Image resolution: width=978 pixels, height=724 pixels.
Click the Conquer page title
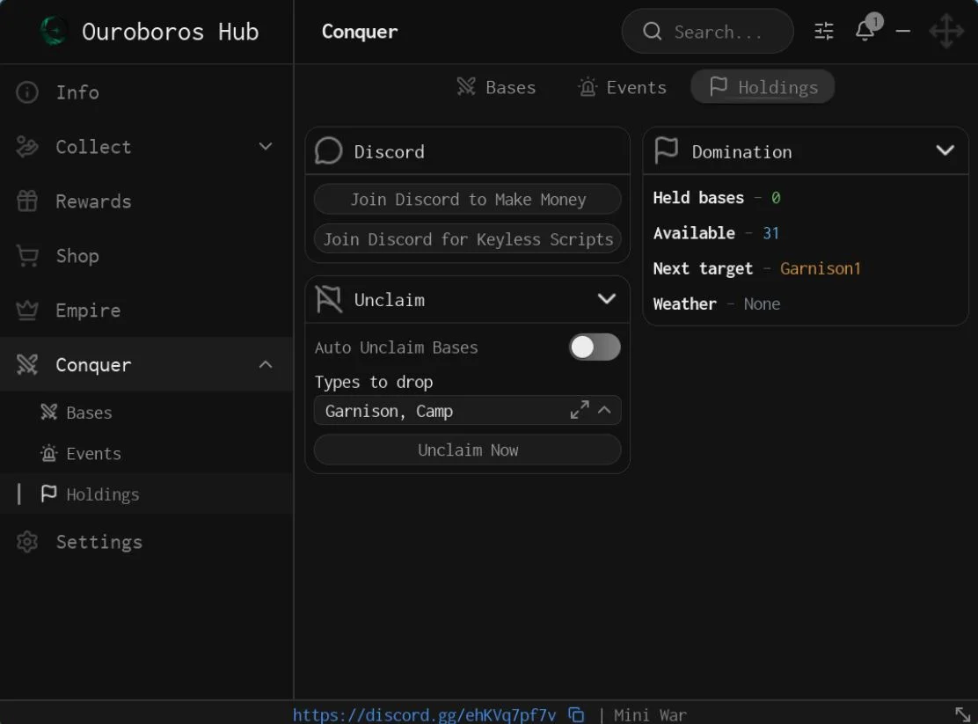pyautogui.click(x=360, y=32)
